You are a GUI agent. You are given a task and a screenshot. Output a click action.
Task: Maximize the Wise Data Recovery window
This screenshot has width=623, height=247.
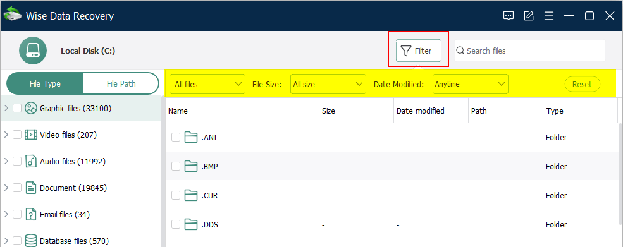tap(589, 16)
